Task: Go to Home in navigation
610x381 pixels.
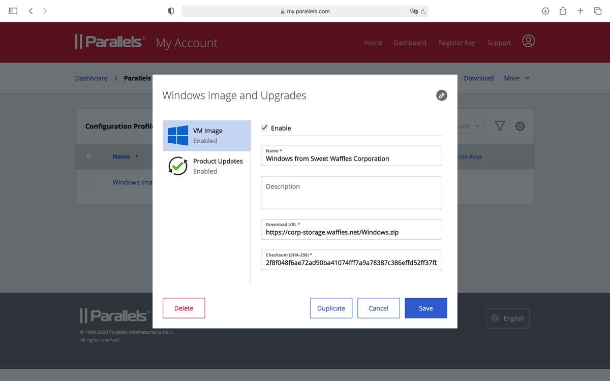Action: [x=373, y=43]
